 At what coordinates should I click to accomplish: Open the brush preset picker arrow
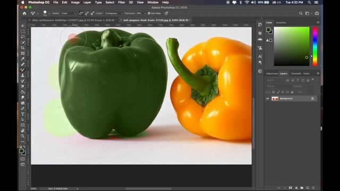[49, 13]
